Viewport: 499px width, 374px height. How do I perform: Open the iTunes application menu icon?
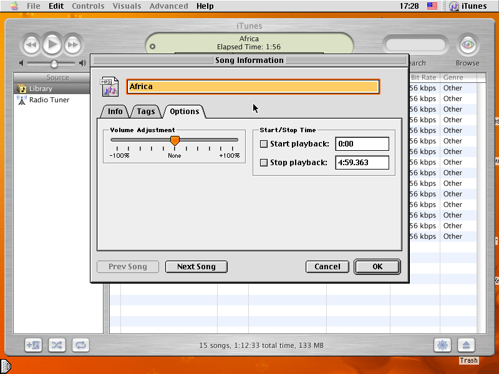[454, 6]
